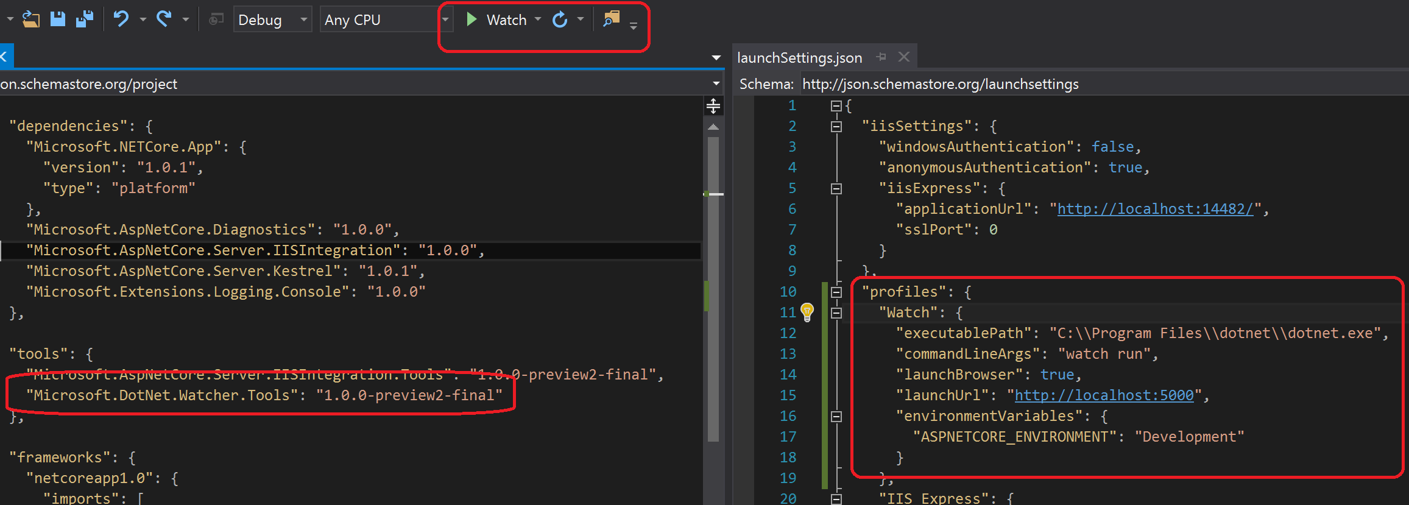Click the "anonymousAuthentication" true value

[1125, 168]
